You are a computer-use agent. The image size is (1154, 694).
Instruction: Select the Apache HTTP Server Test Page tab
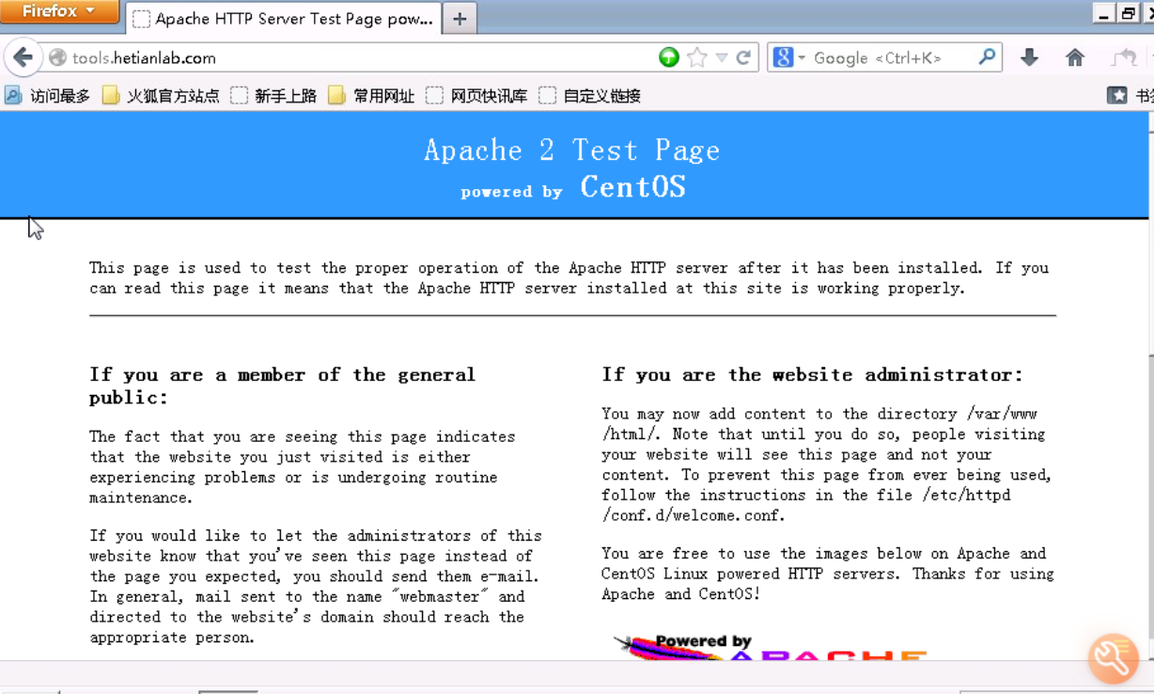(x=285, y=19)
